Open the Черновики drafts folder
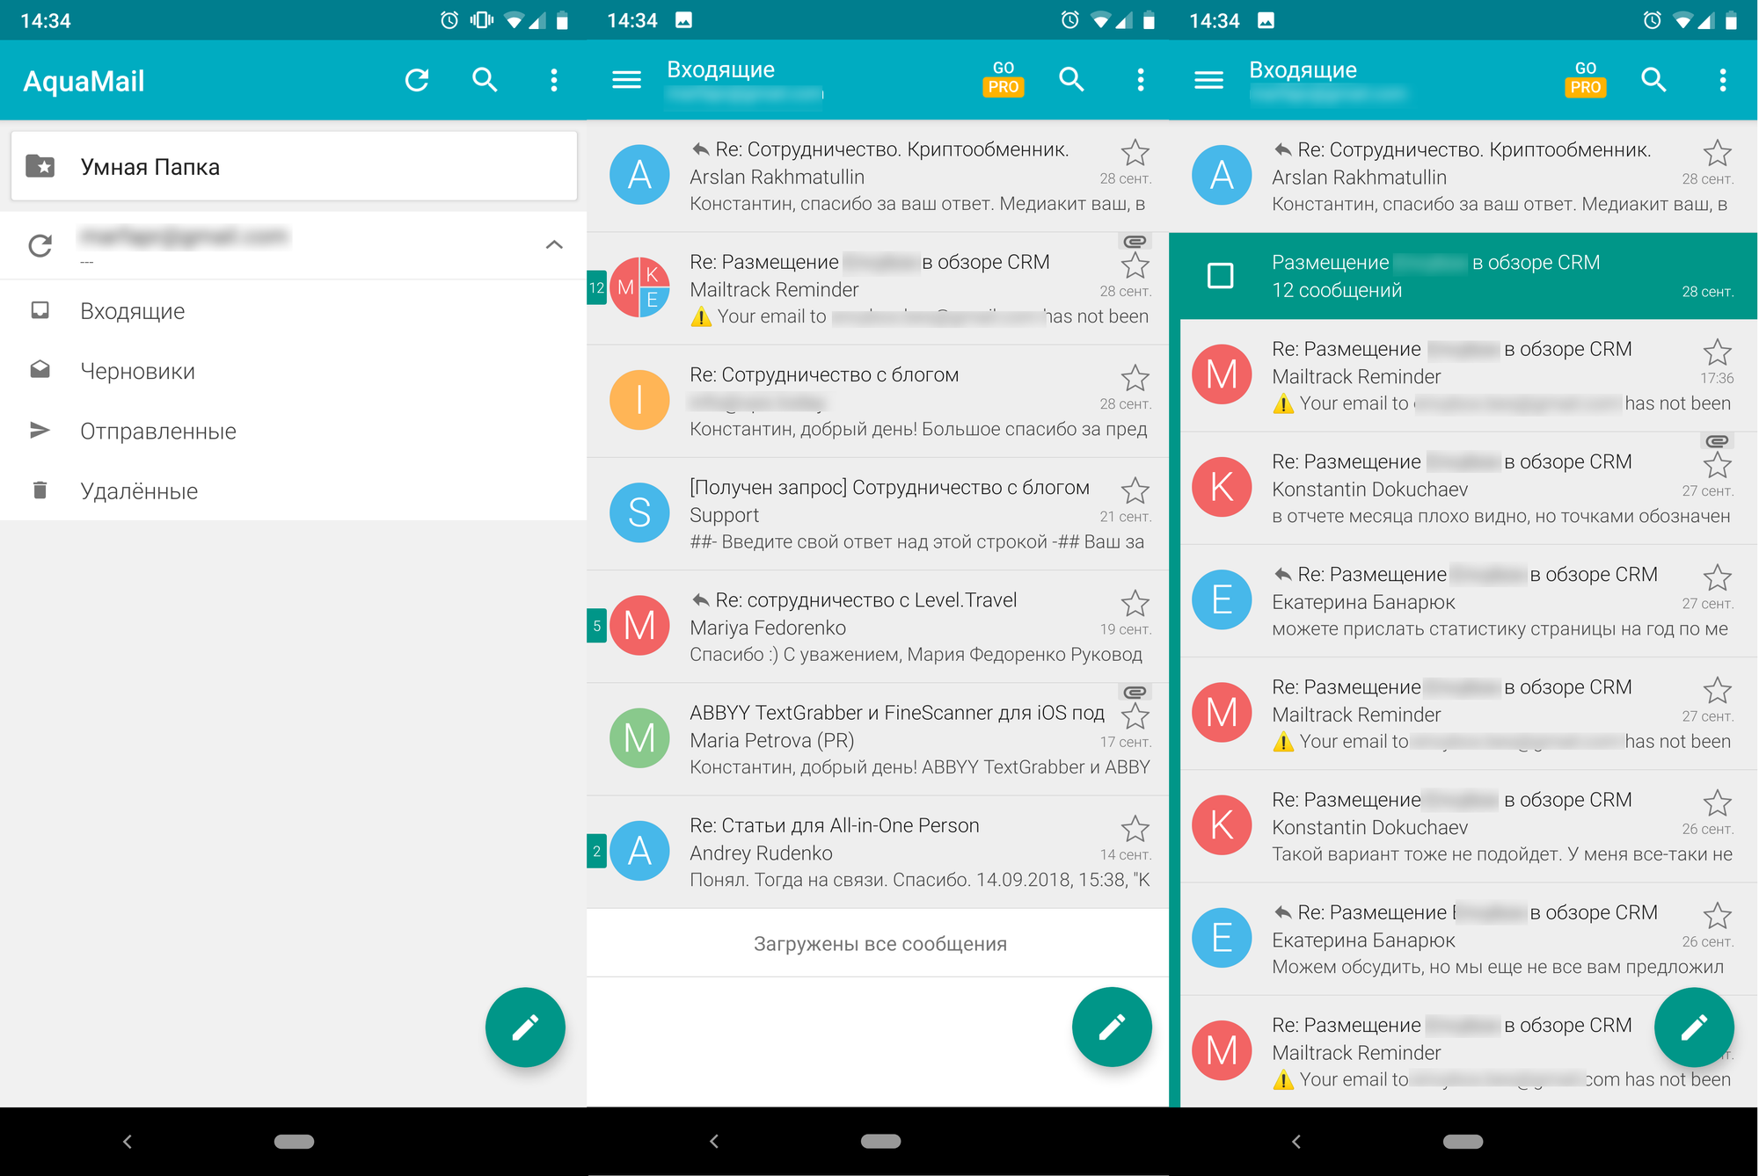Viewport: 1759px width, 1176px height. tap(137, 371)
